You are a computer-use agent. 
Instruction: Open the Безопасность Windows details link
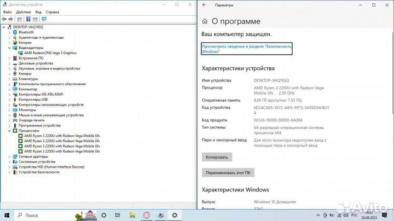[x=246, y=49]
